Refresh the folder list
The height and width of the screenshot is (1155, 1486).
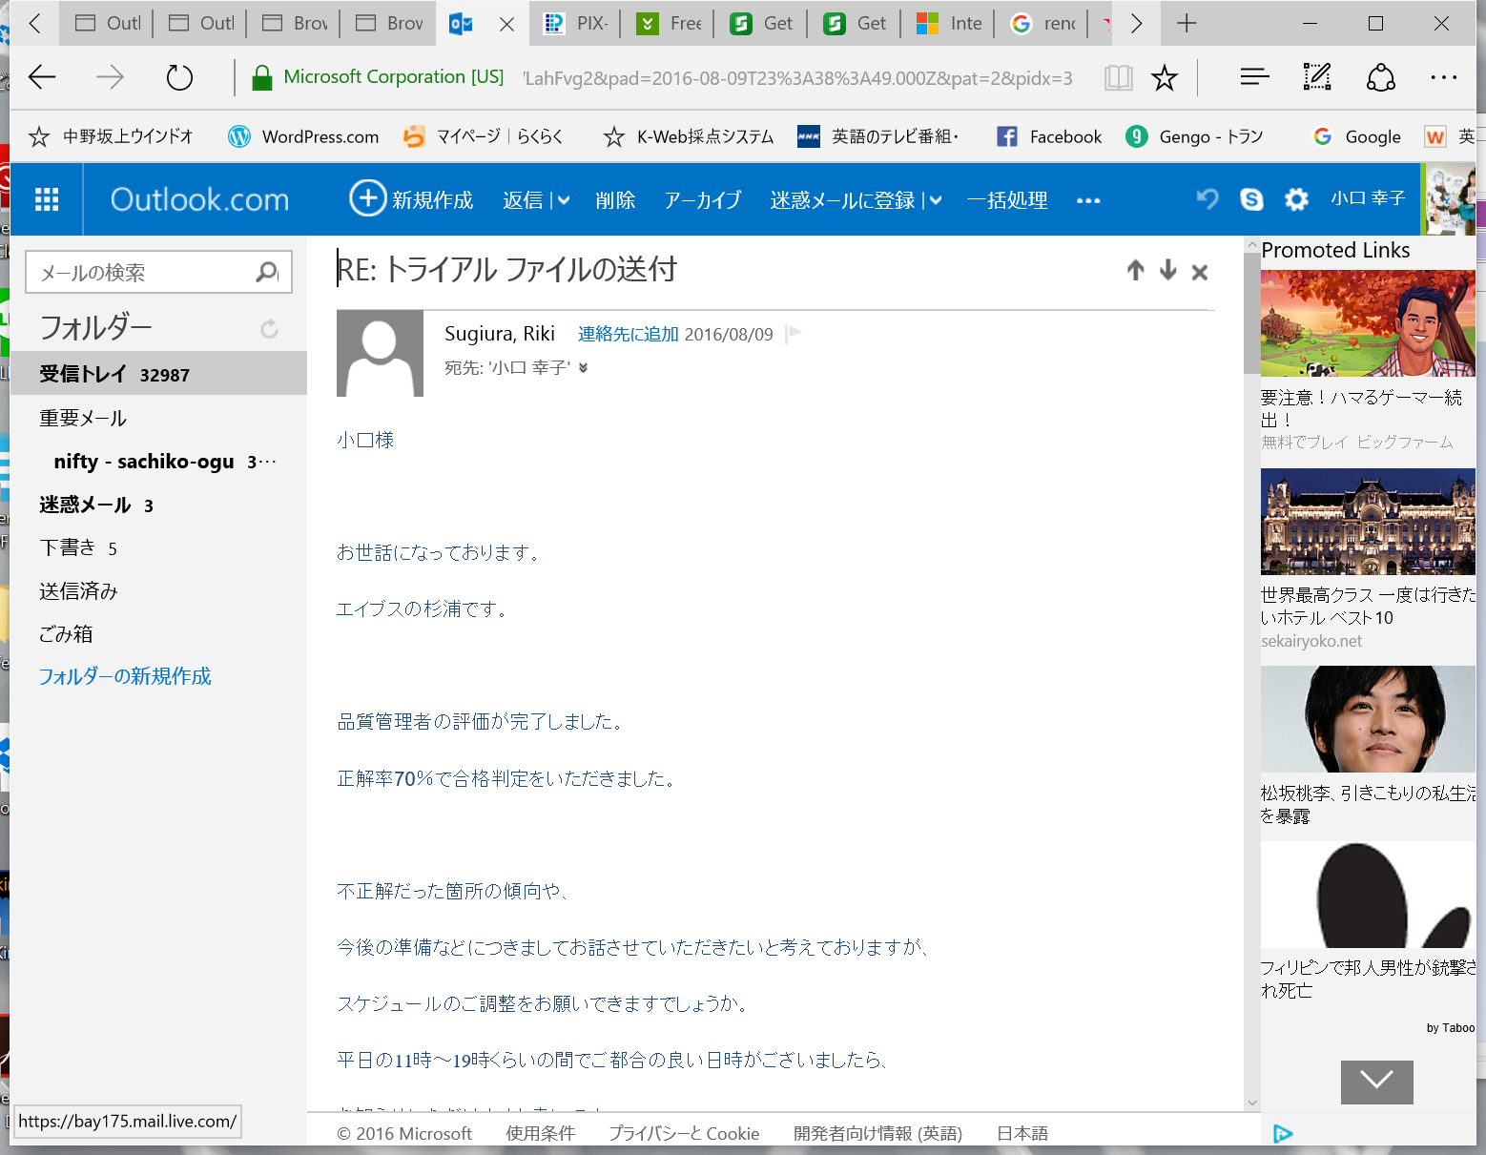pyautogui.click(x=270, y=329)
